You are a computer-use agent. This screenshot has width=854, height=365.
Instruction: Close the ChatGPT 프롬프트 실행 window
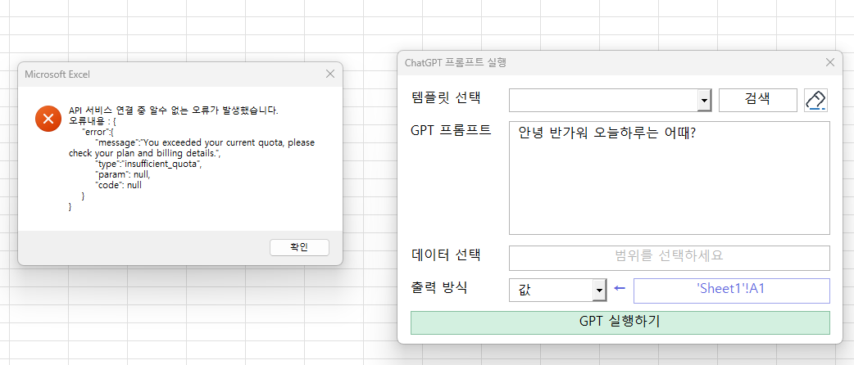point(830,62)
